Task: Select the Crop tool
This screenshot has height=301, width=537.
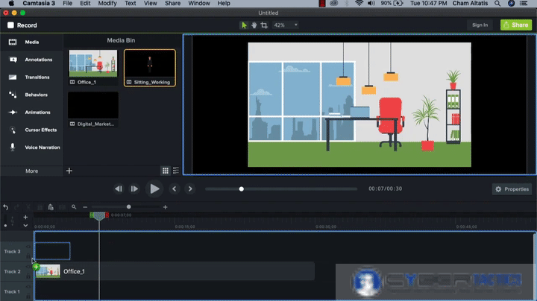Action: 263,25
